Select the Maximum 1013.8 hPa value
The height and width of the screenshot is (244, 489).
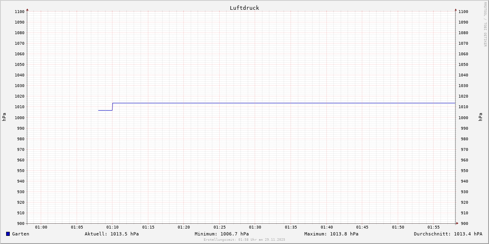click(x=331, y=234)
